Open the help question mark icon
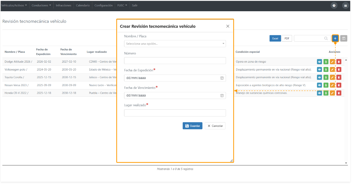The image size is (352, 184). pos(334,5)
